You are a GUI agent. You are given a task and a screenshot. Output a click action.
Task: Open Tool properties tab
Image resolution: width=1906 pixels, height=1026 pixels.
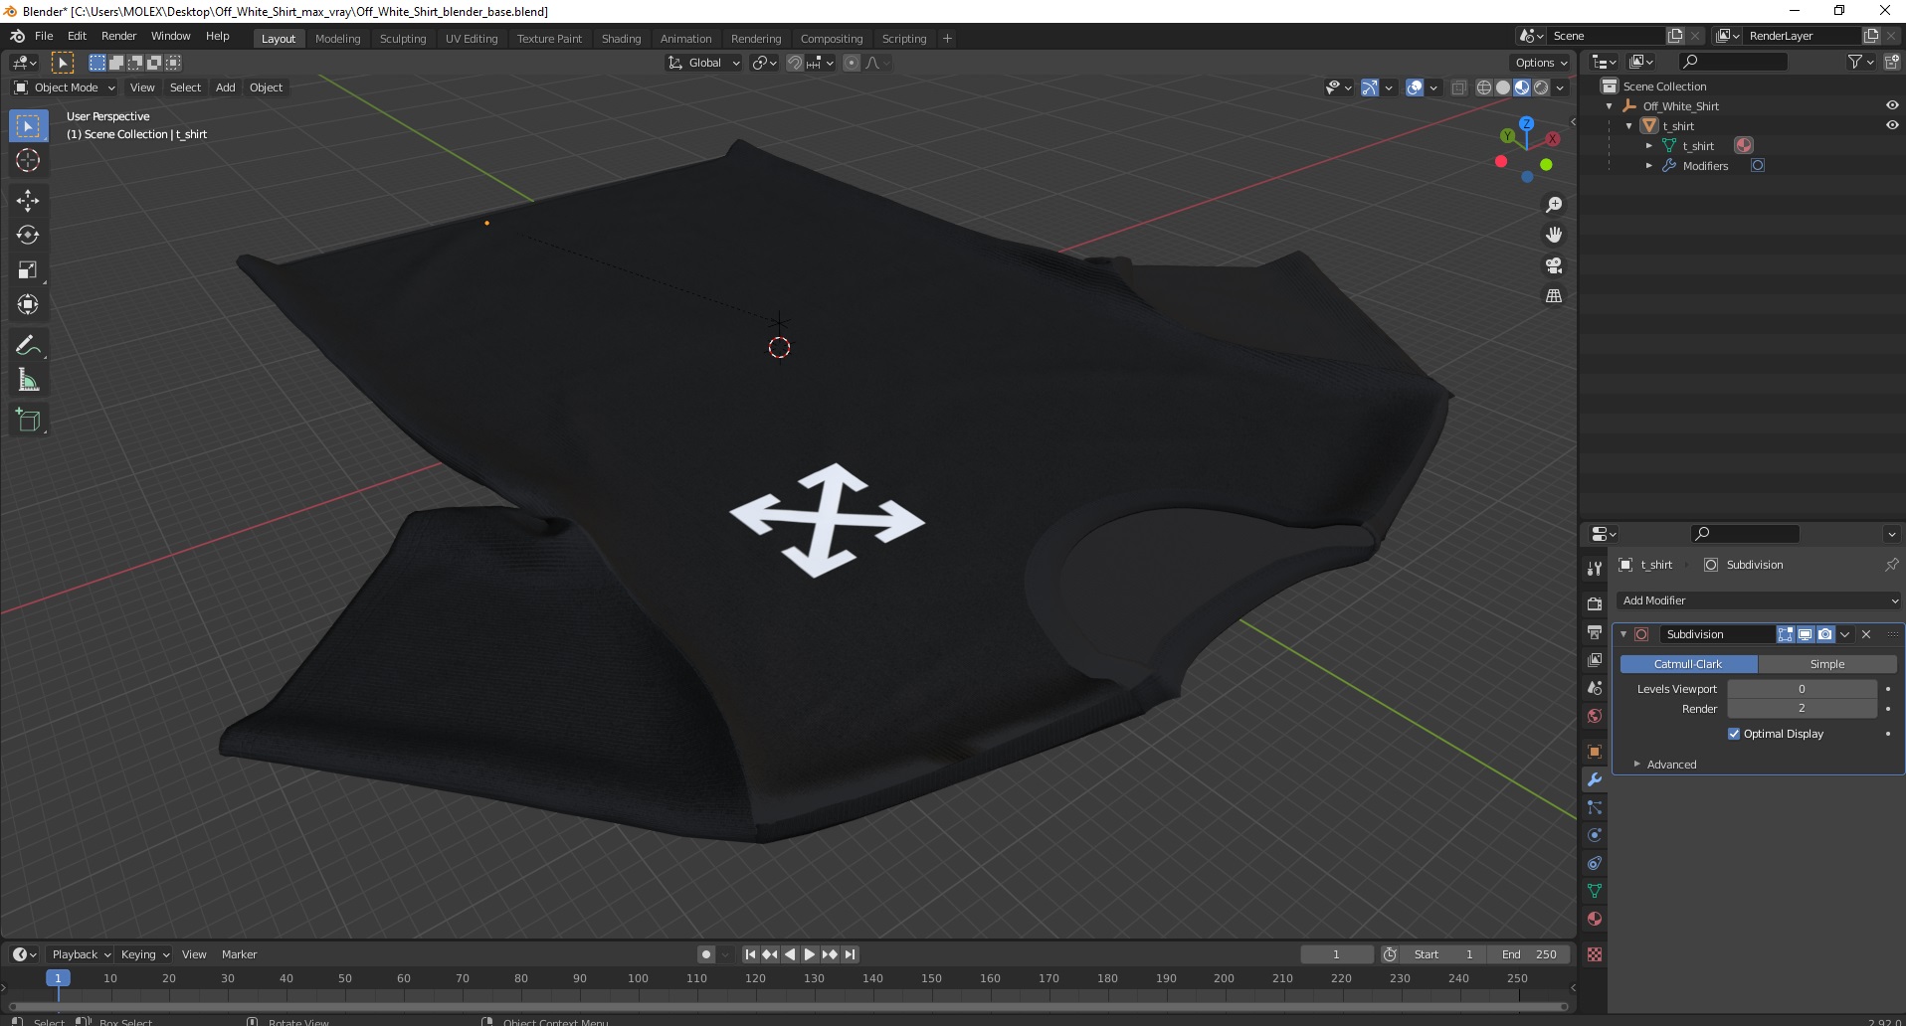click(x=1595, y=568)
